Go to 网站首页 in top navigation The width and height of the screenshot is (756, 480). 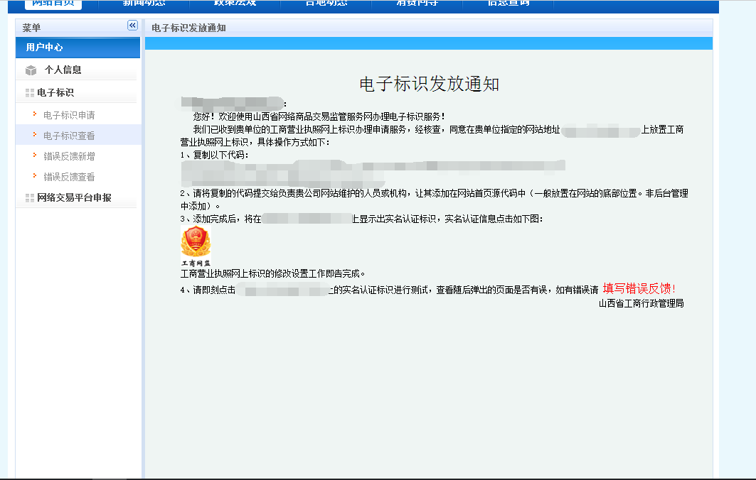tap(53, 3)
